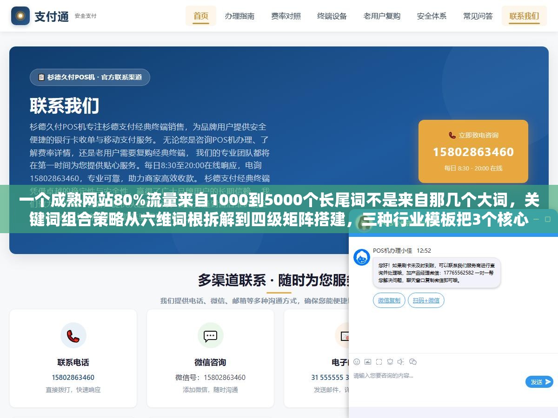Click the 联系我们 hero heading

(65, 106)
